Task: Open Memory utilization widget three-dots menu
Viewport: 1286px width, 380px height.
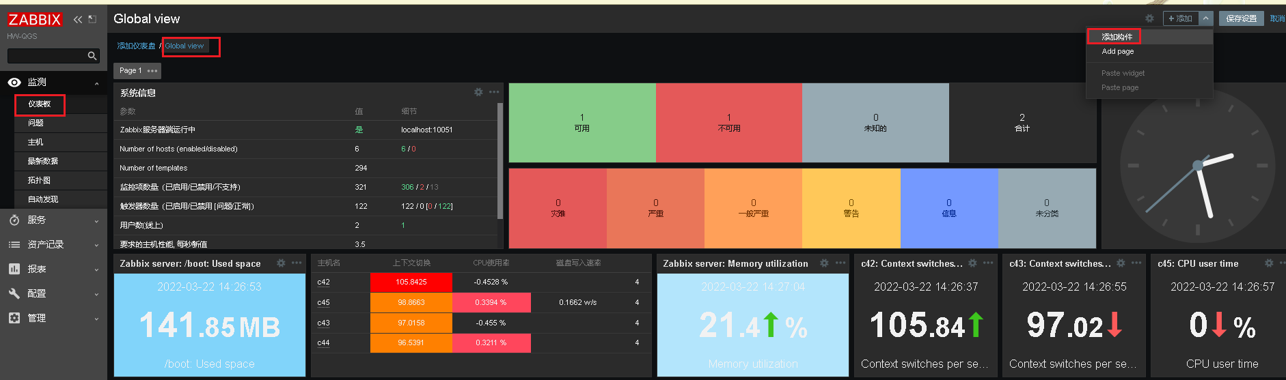Action: pos(840,263)
